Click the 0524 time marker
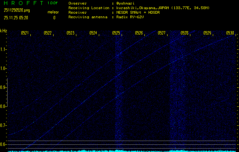The image size is (239, 152). [93, 33]
